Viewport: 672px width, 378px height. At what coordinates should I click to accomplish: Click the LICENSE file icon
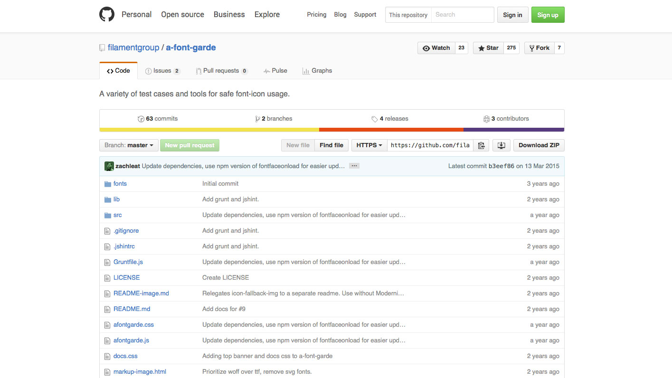point(107,278)
